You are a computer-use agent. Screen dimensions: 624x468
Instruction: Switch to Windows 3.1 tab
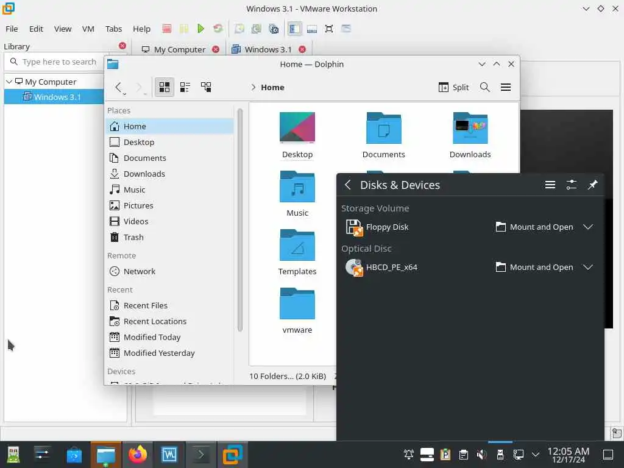coord(262,49)
